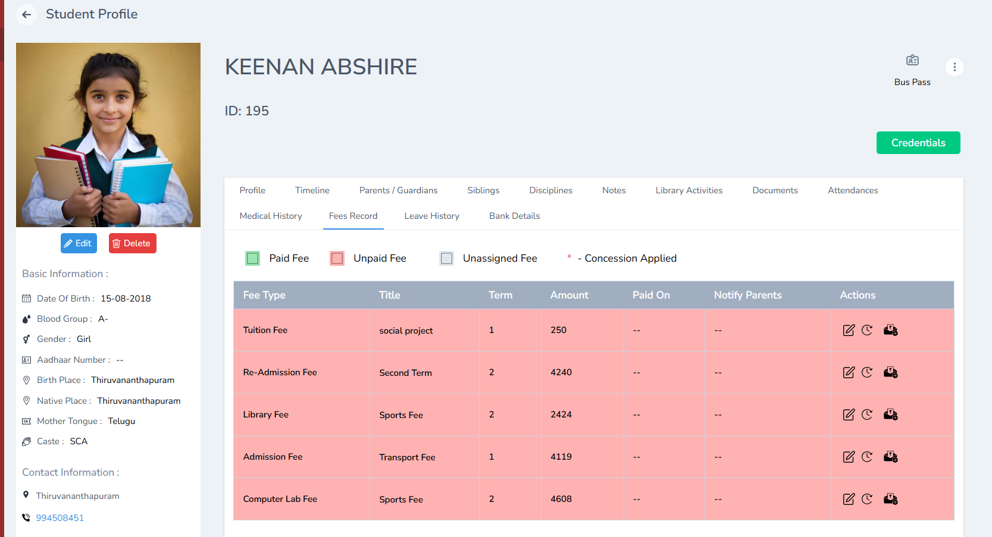
Task: Open the Leave History tab
Action: click(x=431, y=216)
